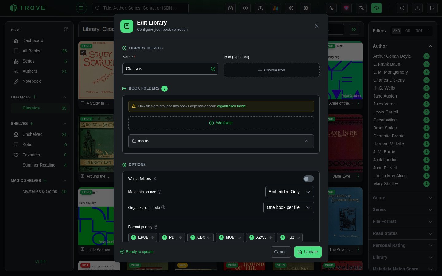Follow the organization mode link
This screenshot has height=276, width=442.
click(x=231, y=106)
